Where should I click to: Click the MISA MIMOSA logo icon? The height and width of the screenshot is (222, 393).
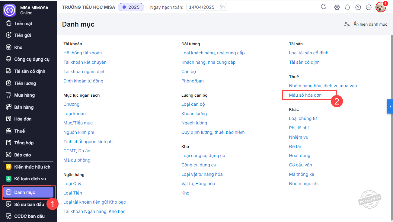(x=9, y=10)
